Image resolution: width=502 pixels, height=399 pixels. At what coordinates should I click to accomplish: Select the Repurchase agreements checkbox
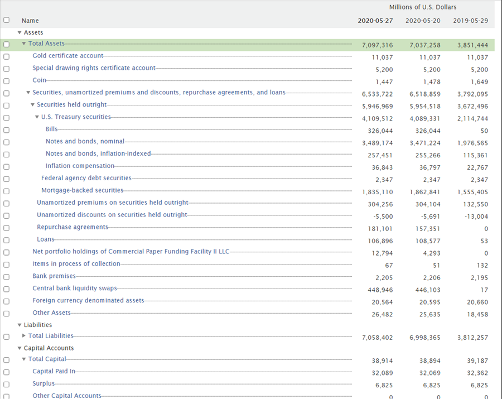[x=6, y=228]
